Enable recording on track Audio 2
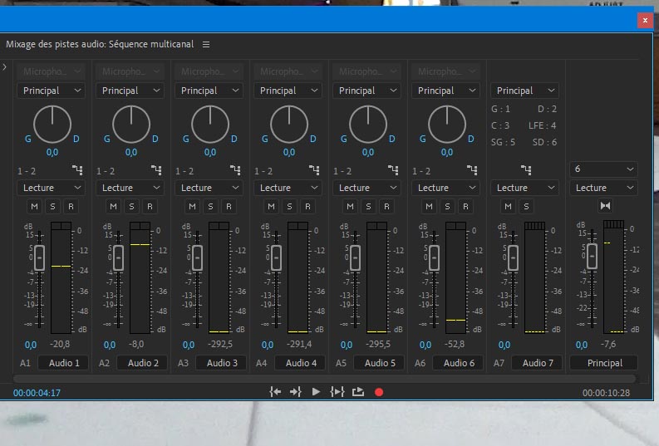Viewport: 659px width, 446px height. pos(150,206)
